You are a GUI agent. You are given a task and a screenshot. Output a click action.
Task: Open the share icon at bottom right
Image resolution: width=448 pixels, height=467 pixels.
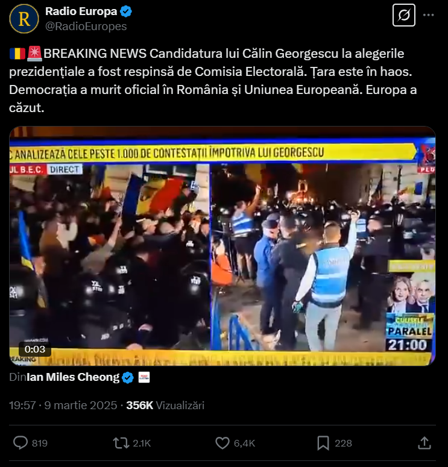click(424, 443)
